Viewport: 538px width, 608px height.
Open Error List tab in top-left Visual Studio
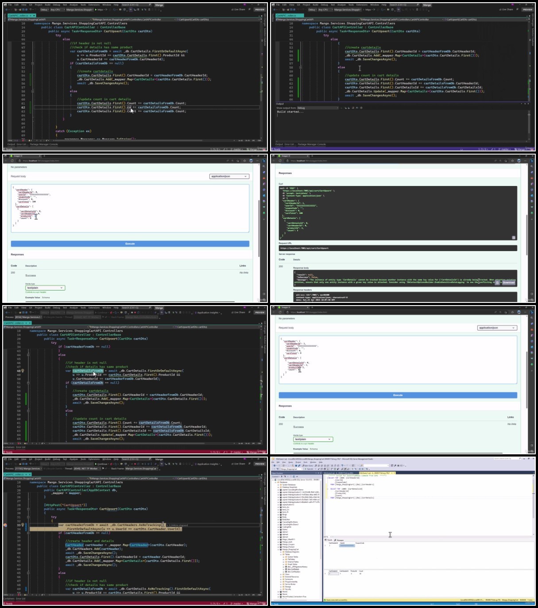click(23, 144)
